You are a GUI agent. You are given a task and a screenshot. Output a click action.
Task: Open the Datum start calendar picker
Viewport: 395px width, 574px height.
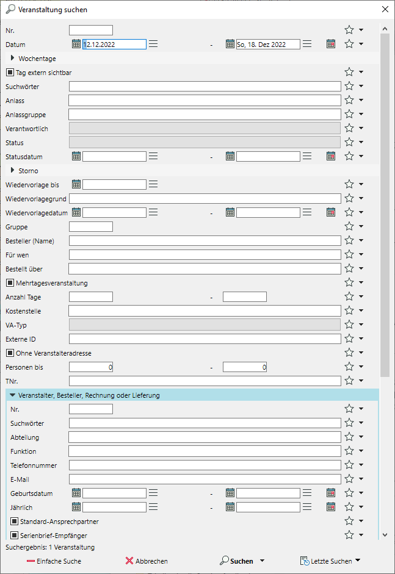click(x=76, y=44)
